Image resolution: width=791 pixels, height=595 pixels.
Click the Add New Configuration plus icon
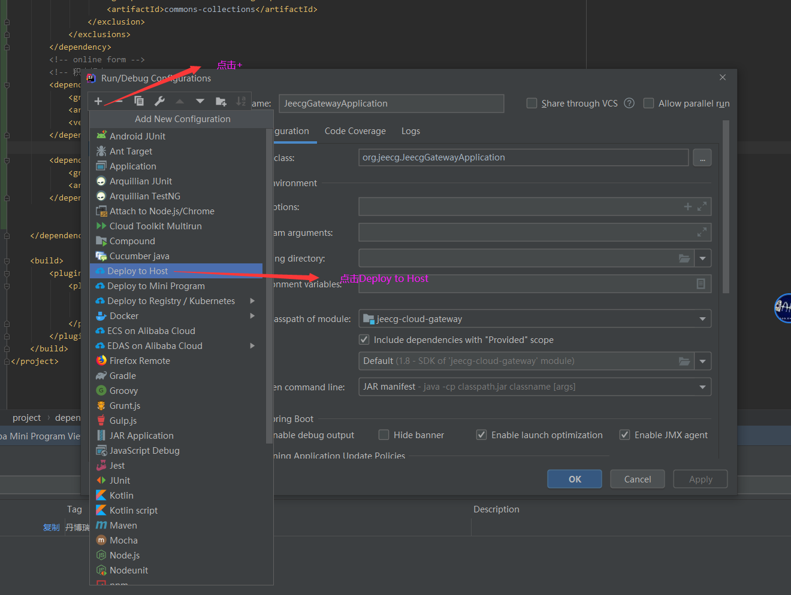click(x=98, y=101)
